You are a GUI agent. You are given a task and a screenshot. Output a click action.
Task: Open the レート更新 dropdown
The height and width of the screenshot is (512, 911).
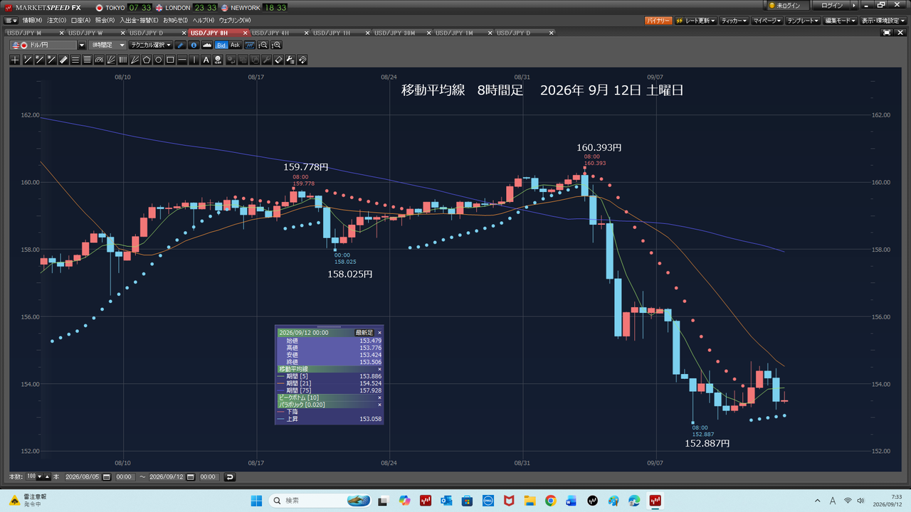click(695, 21)
